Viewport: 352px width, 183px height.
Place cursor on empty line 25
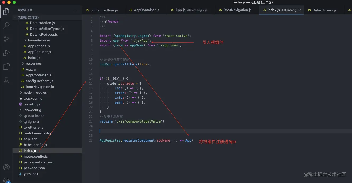[226, 131]
